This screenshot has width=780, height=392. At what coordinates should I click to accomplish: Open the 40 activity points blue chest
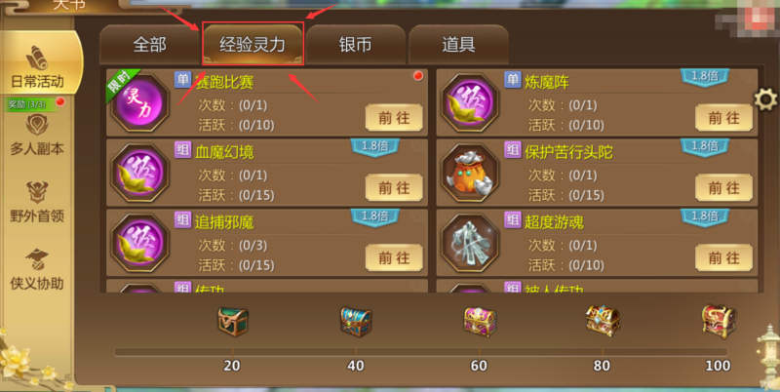tap(356, 321)
